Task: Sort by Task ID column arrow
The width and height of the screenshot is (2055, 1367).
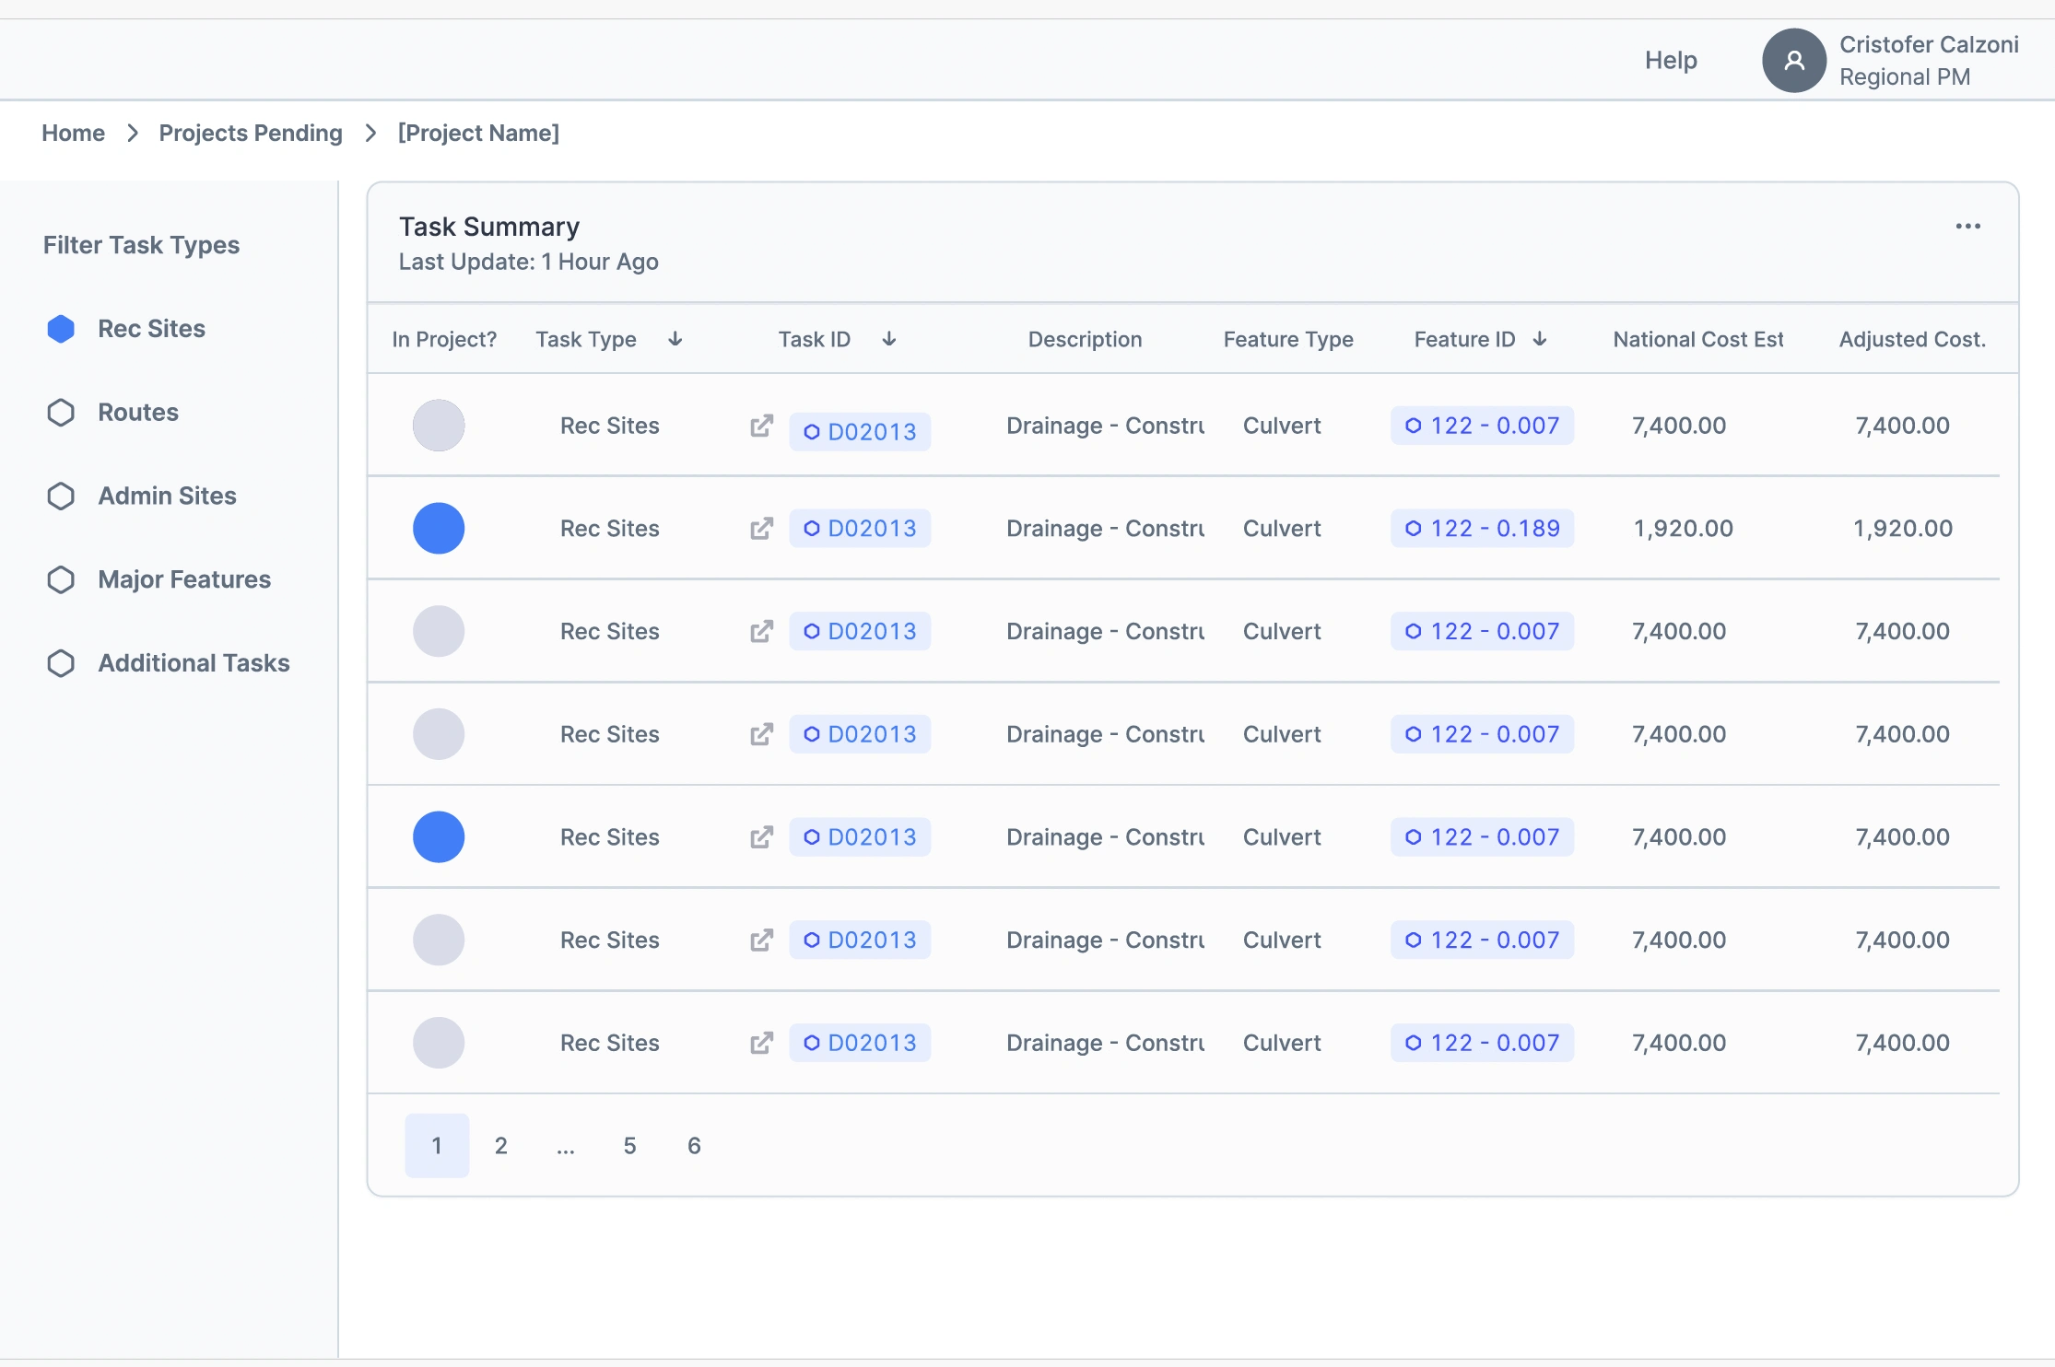Action: coord(889,339)
